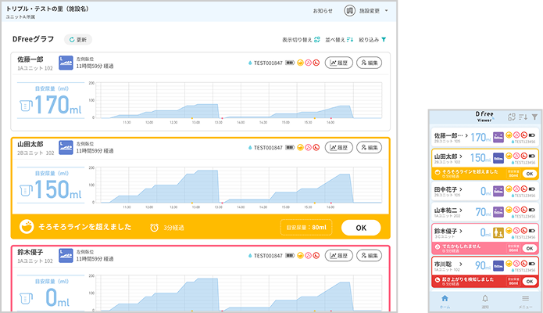Image resolution: width=543 pixels, height=313 pixels.
Task: Click sort icon in phone viewer header
Action: pos(523,117)
